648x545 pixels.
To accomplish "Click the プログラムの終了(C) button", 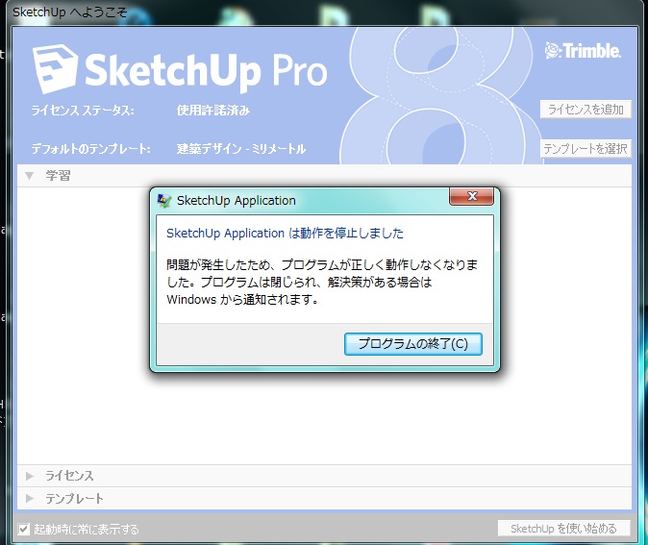I will [x=412, y=344].
